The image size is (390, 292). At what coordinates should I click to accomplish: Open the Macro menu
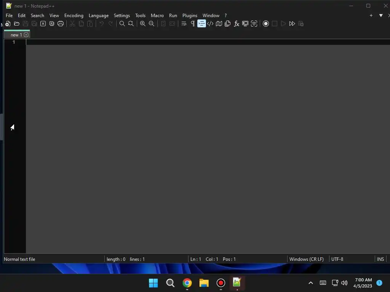point(157,15)
